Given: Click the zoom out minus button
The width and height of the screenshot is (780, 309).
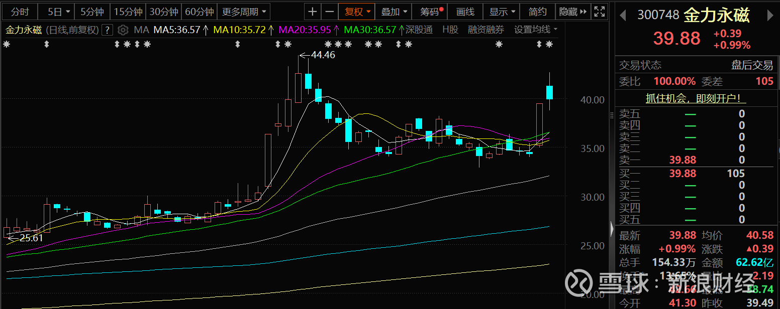Looking at the screenshot, I should click(329, 12).
